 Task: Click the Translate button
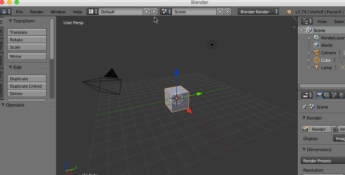pyautogui.click(x=27, y=32)
